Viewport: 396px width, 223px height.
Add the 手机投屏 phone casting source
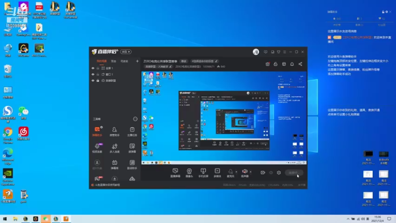203,173
